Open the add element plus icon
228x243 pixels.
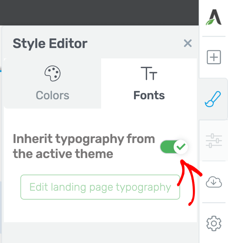point(214,57)
